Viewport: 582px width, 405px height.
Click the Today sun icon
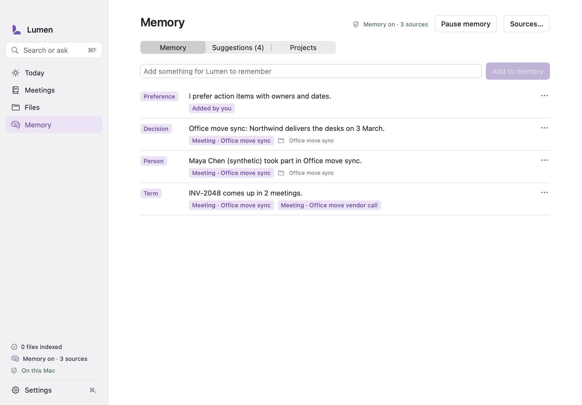point(16,73)
